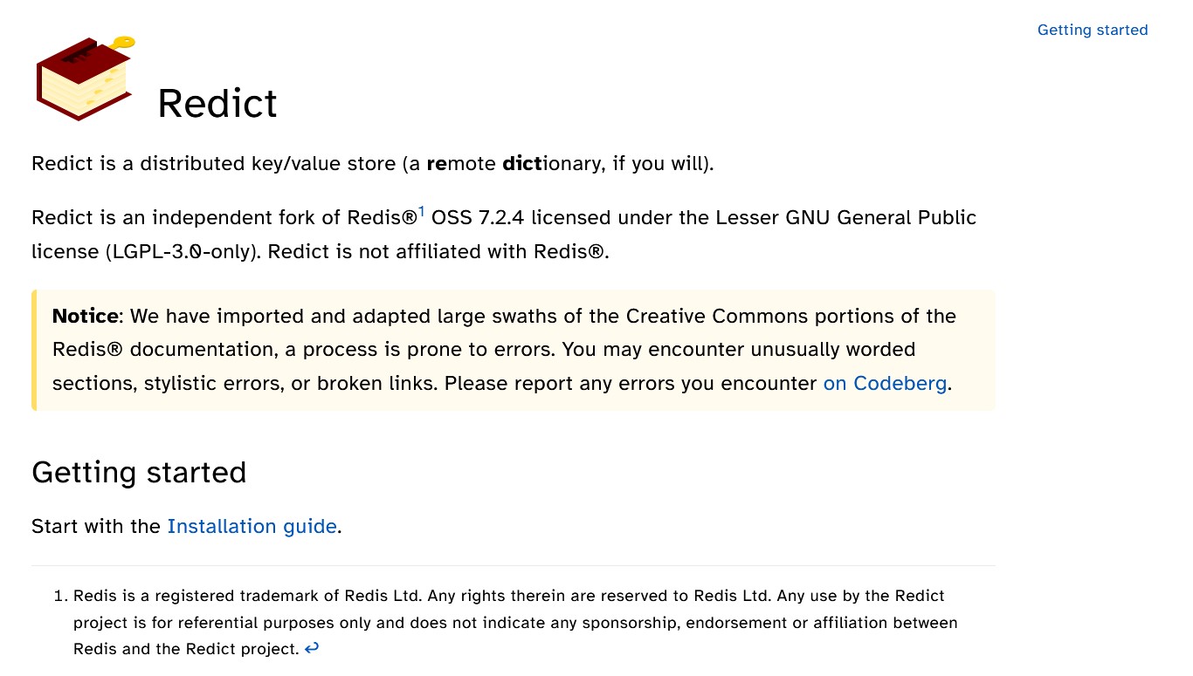
Task: Click the footnote list number '1.'
Action: [60, 596]
